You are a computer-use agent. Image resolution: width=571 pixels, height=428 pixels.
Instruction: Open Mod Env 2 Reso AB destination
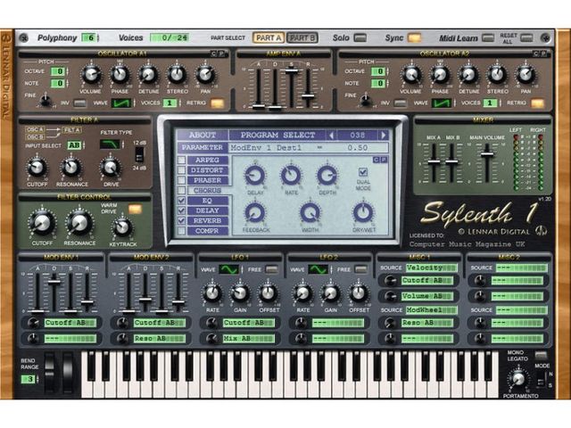pos(160,339)
